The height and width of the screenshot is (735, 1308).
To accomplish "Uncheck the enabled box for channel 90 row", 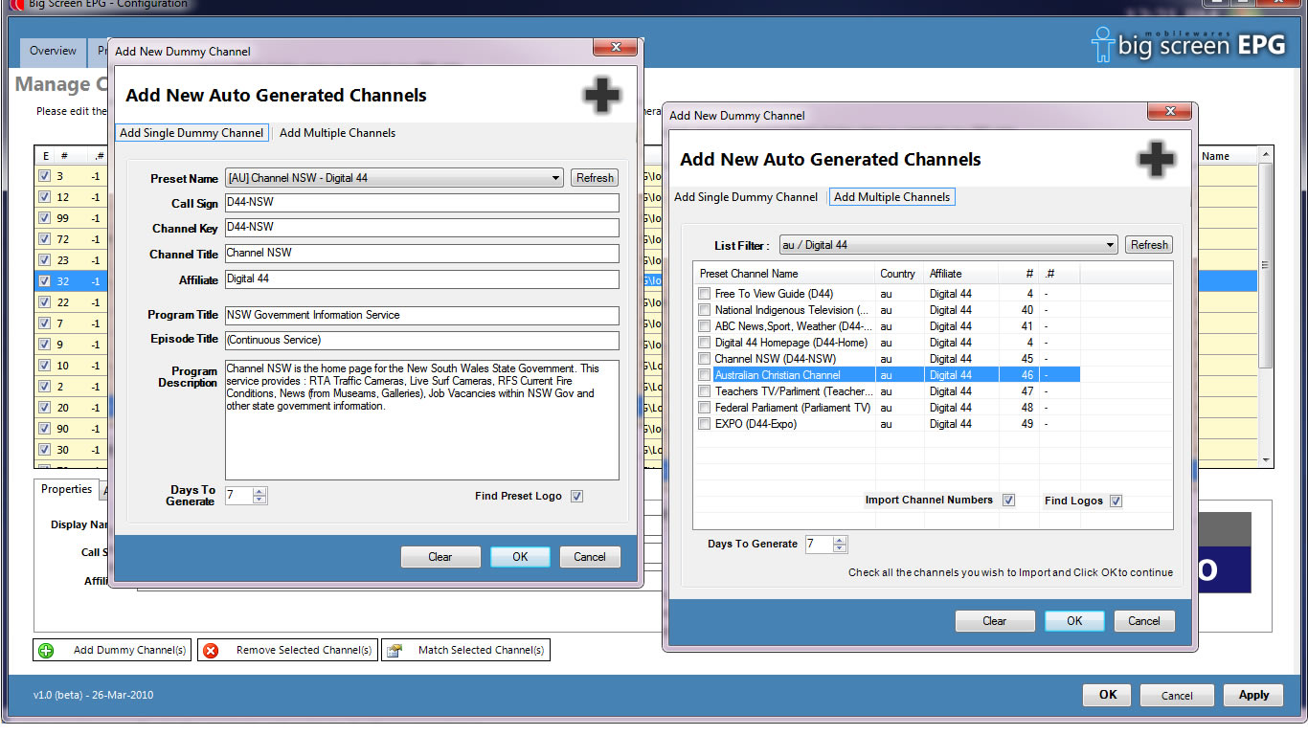I will [x=44, y=429].
